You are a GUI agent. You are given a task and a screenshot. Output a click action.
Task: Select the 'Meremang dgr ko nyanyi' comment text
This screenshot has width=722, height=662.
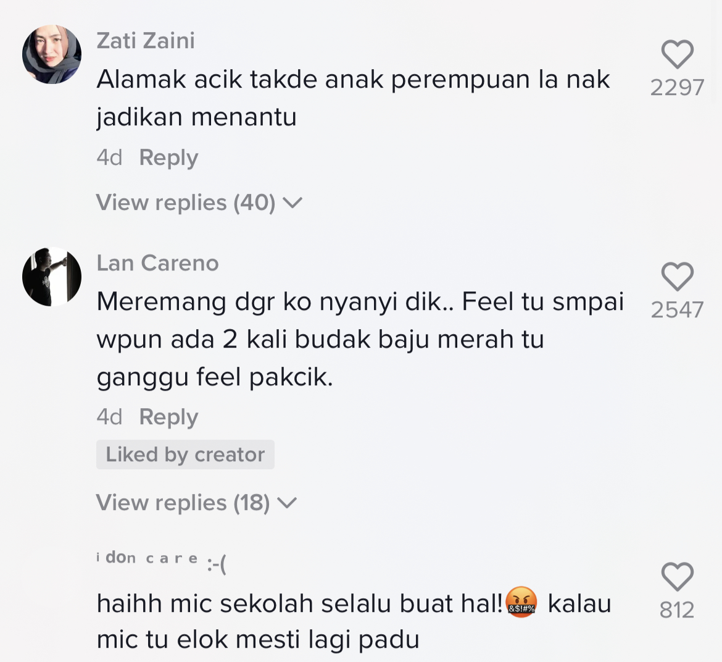point(360,339)
